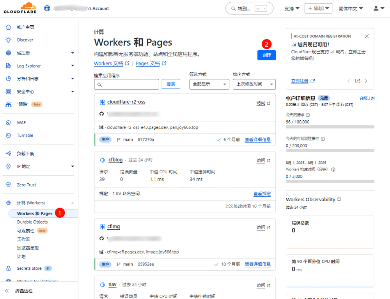Close the .ai domain registration card
Viewport: 390px width, 299px height.
click(x=367, y=36)
